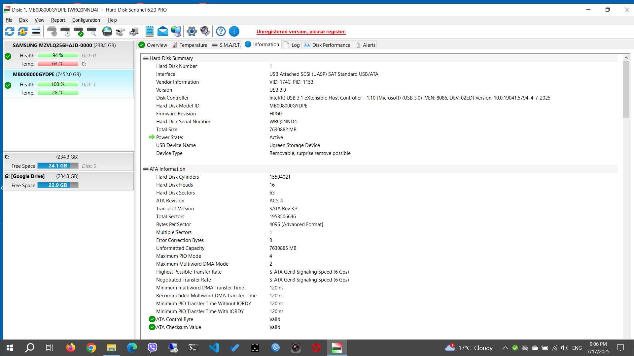
Task: Click the disk drawer toolbar icon
Action: pos(120,32)
